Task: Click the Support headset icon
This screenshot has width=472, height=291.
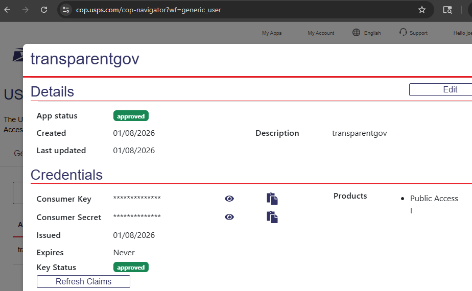Action: [x=404, y=33]
